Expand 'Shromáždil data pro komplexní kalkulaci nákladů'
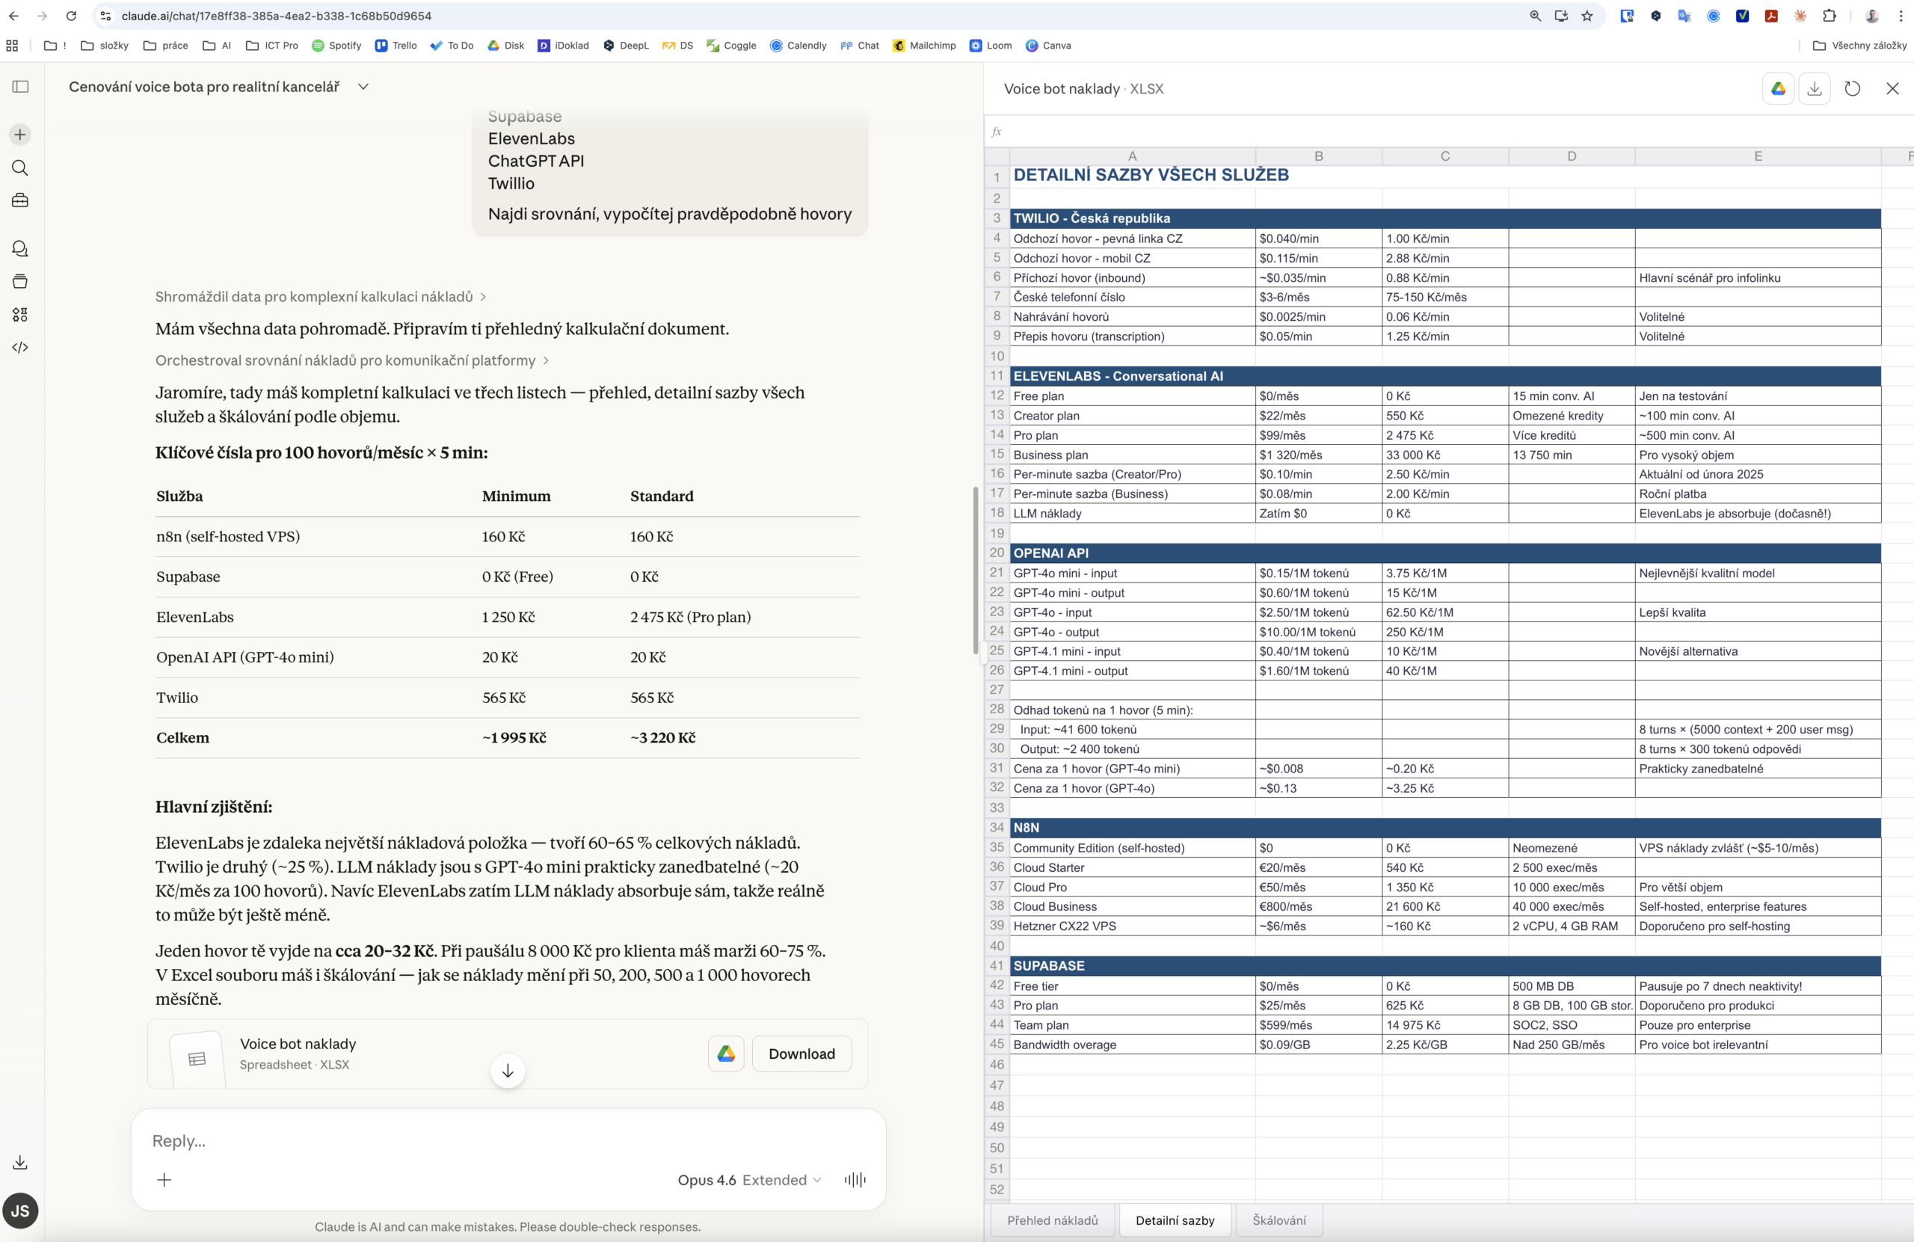 pos(320,297)
